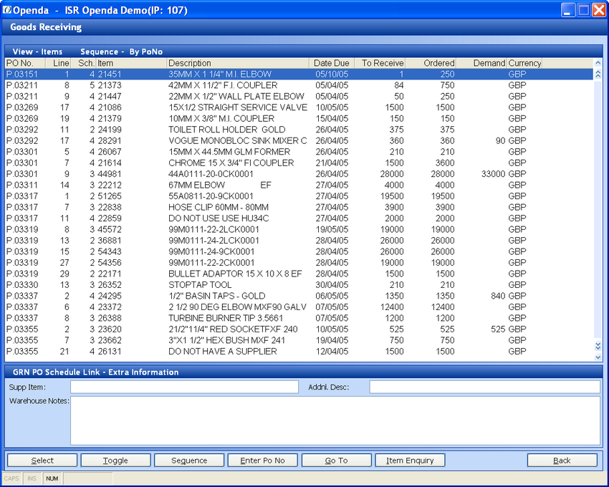Select row 55A0811-20-9CK0001
The height and width of the screenshot is (487, 609).
pyautogui.click(x=299, y=196)
